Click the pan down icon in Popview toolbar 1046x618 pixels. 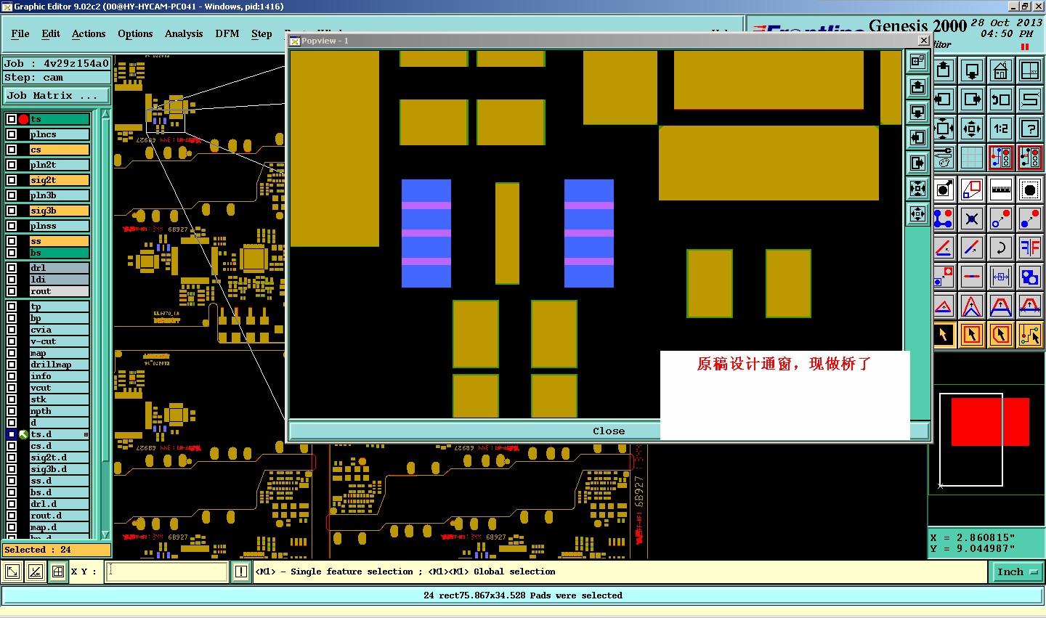918,113
